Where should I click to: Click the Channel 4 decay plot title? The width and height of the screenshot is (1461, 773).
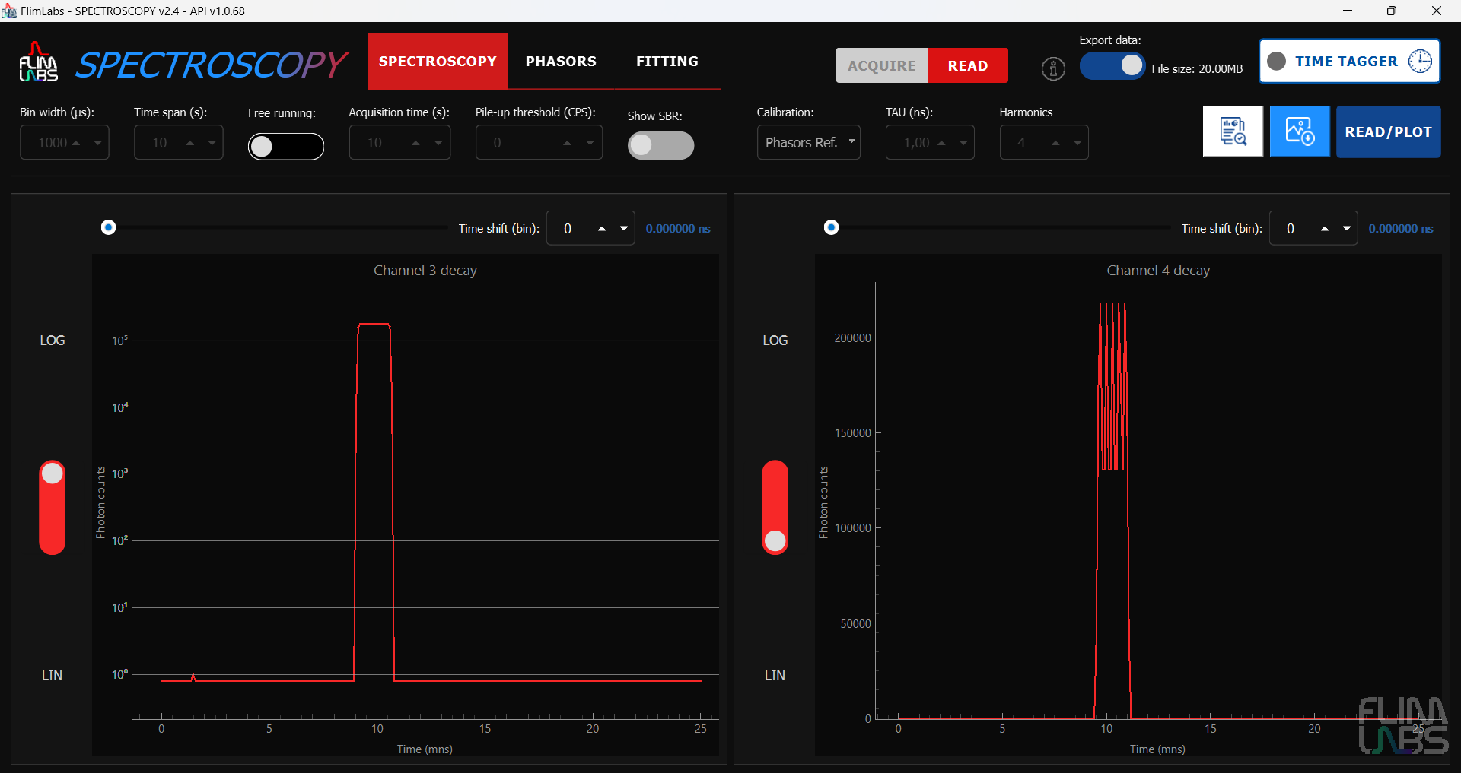coord(1158,271)
